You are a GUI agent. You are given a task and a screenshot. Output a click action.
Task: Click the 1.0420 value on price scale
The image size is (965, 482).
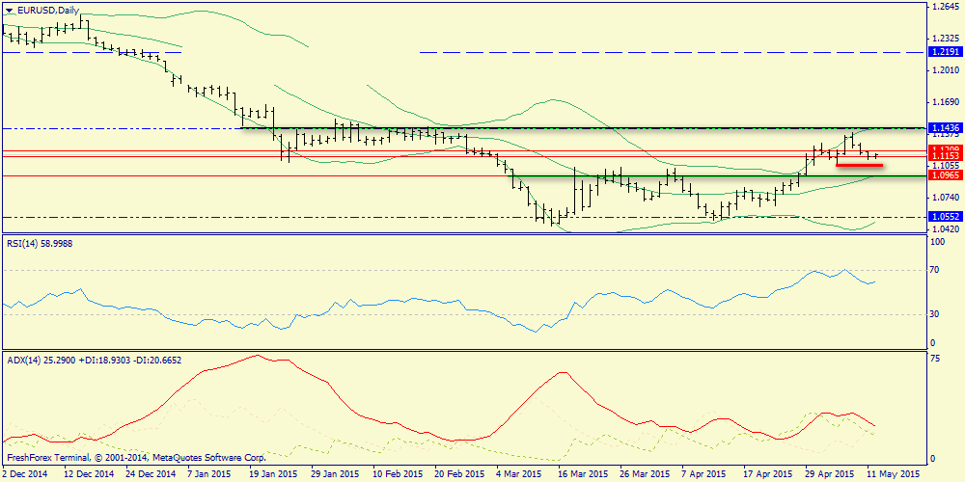click(943, 228)
